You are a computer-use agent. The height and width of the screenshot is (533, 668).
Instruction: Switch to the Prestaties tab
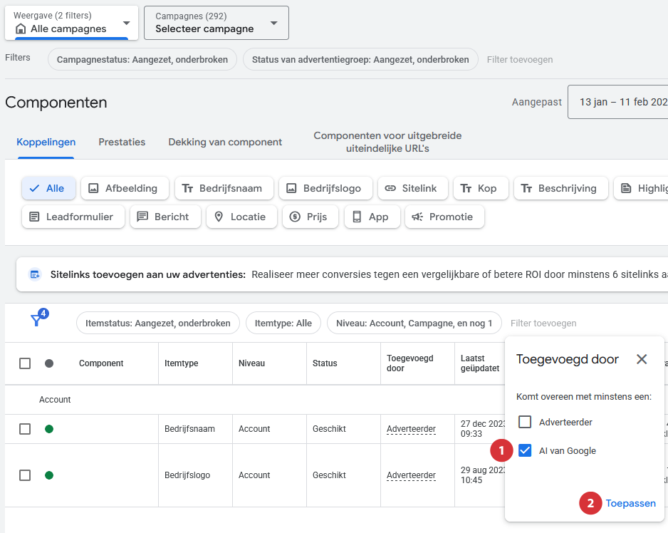pyautogui.click(x=122, y=142)
